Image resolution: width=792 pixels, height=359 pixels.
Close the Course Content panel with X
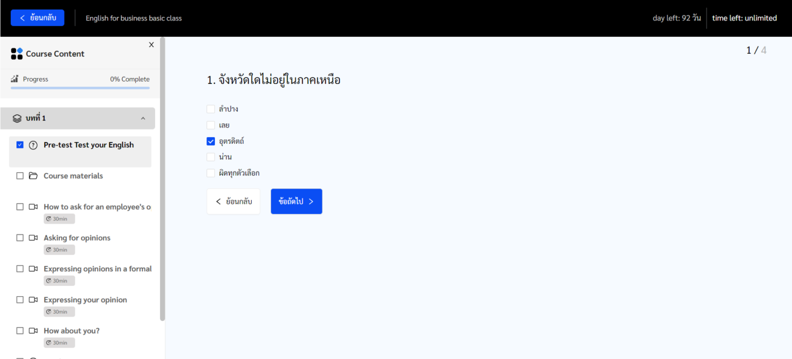(151, 45)
